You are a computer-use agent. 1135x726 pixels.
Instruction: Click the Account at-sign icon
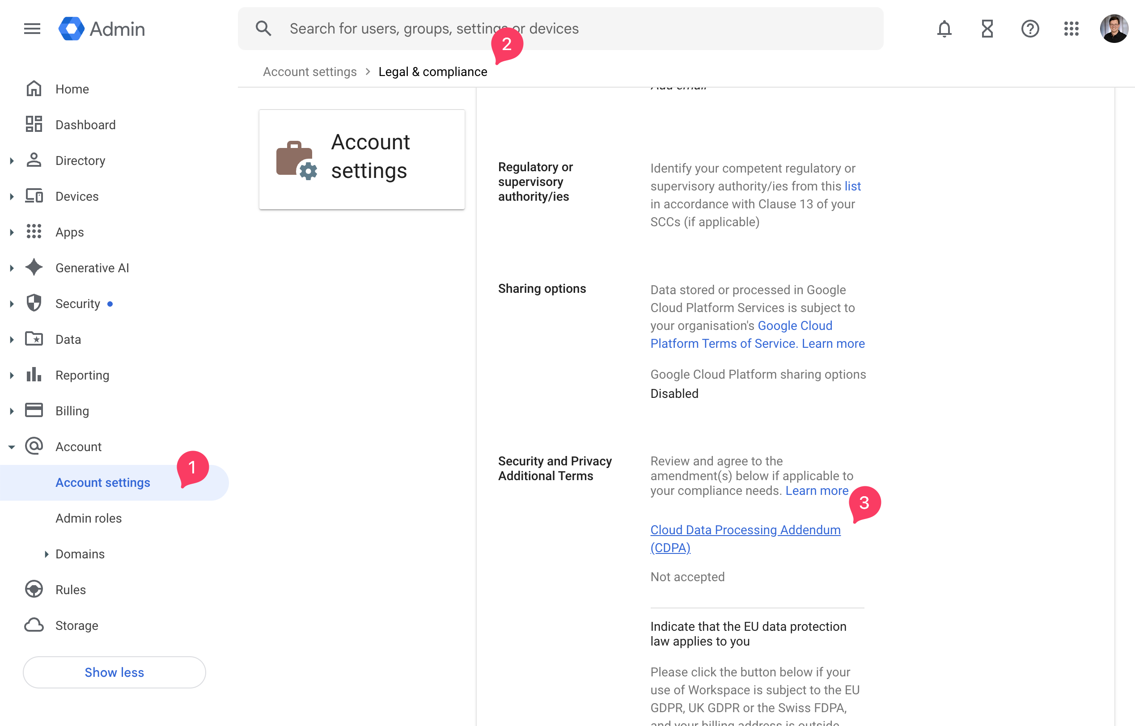click(34, 446)
